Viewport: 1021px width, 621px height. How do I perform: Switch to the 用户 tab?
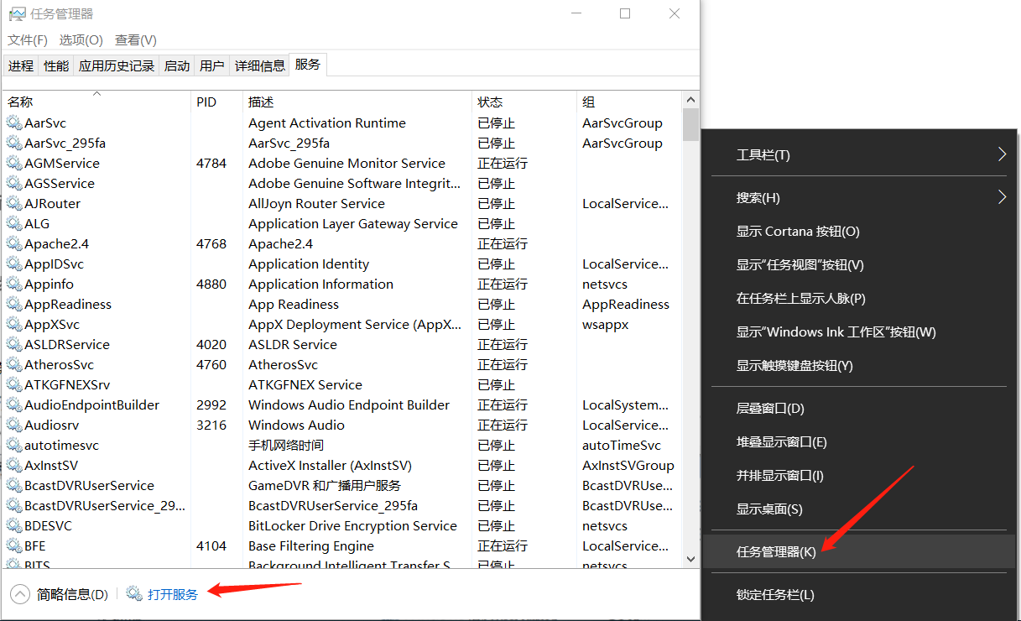pyautogui.click(x=212, y=65)
